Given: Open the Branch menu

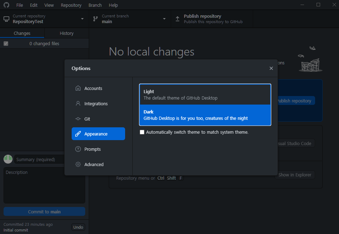Looking at the screenshot, I should click(95, 5).
